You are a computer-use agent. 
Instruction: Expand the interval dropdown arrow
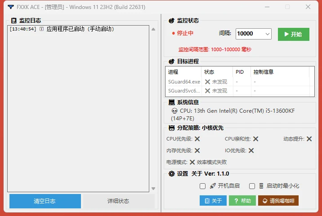click(x=268, y=34)
